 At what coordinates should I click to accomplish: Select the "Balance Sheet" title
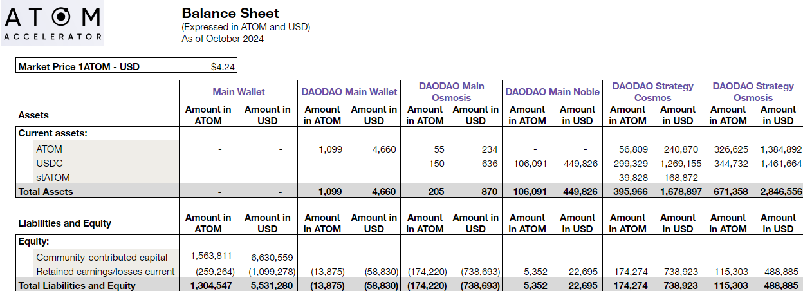[231, 13]
